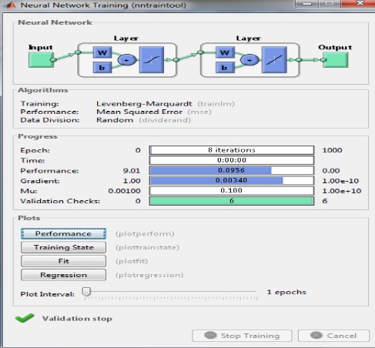Click the green Output block
Image resolution: width=375 pixels, height=348 pixels.
[336, 60]
